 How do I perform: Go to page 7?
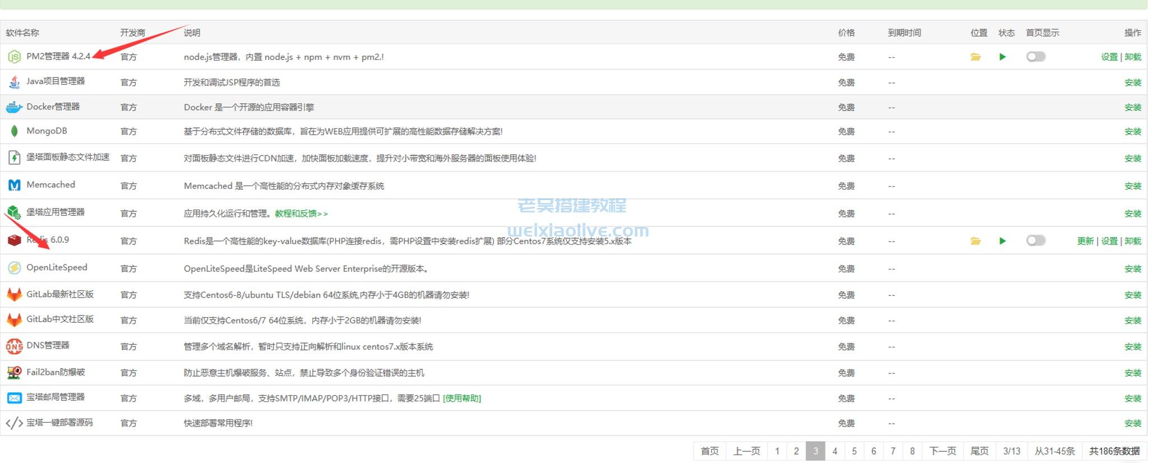point(893,451)
